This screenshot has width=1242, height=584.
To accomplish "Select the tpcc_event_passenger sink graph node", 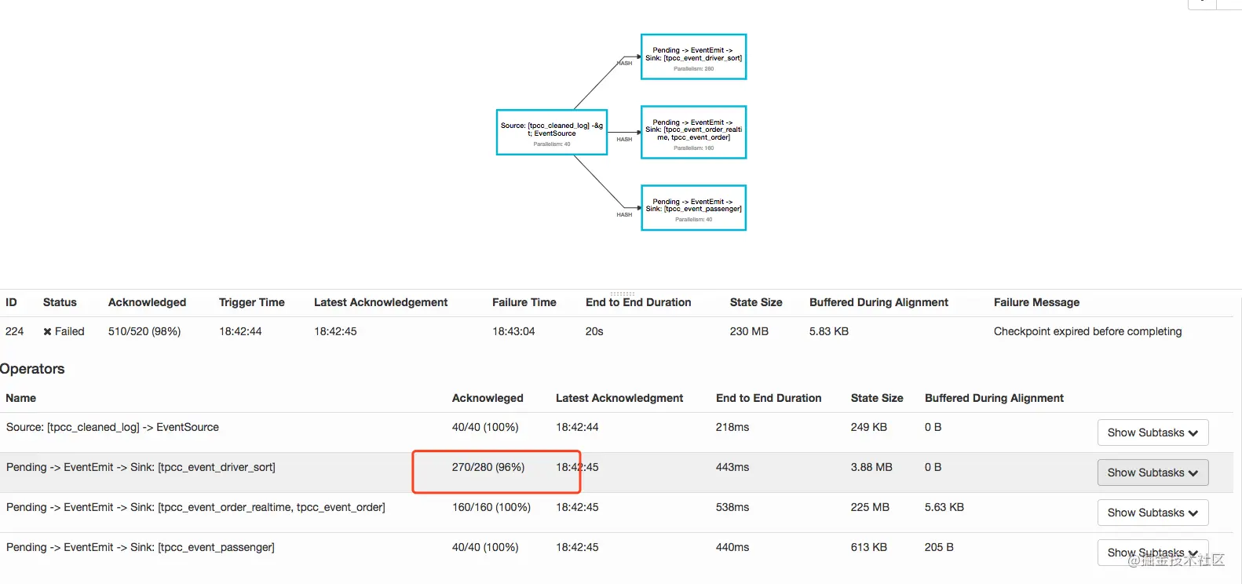I will coord(693,208).
